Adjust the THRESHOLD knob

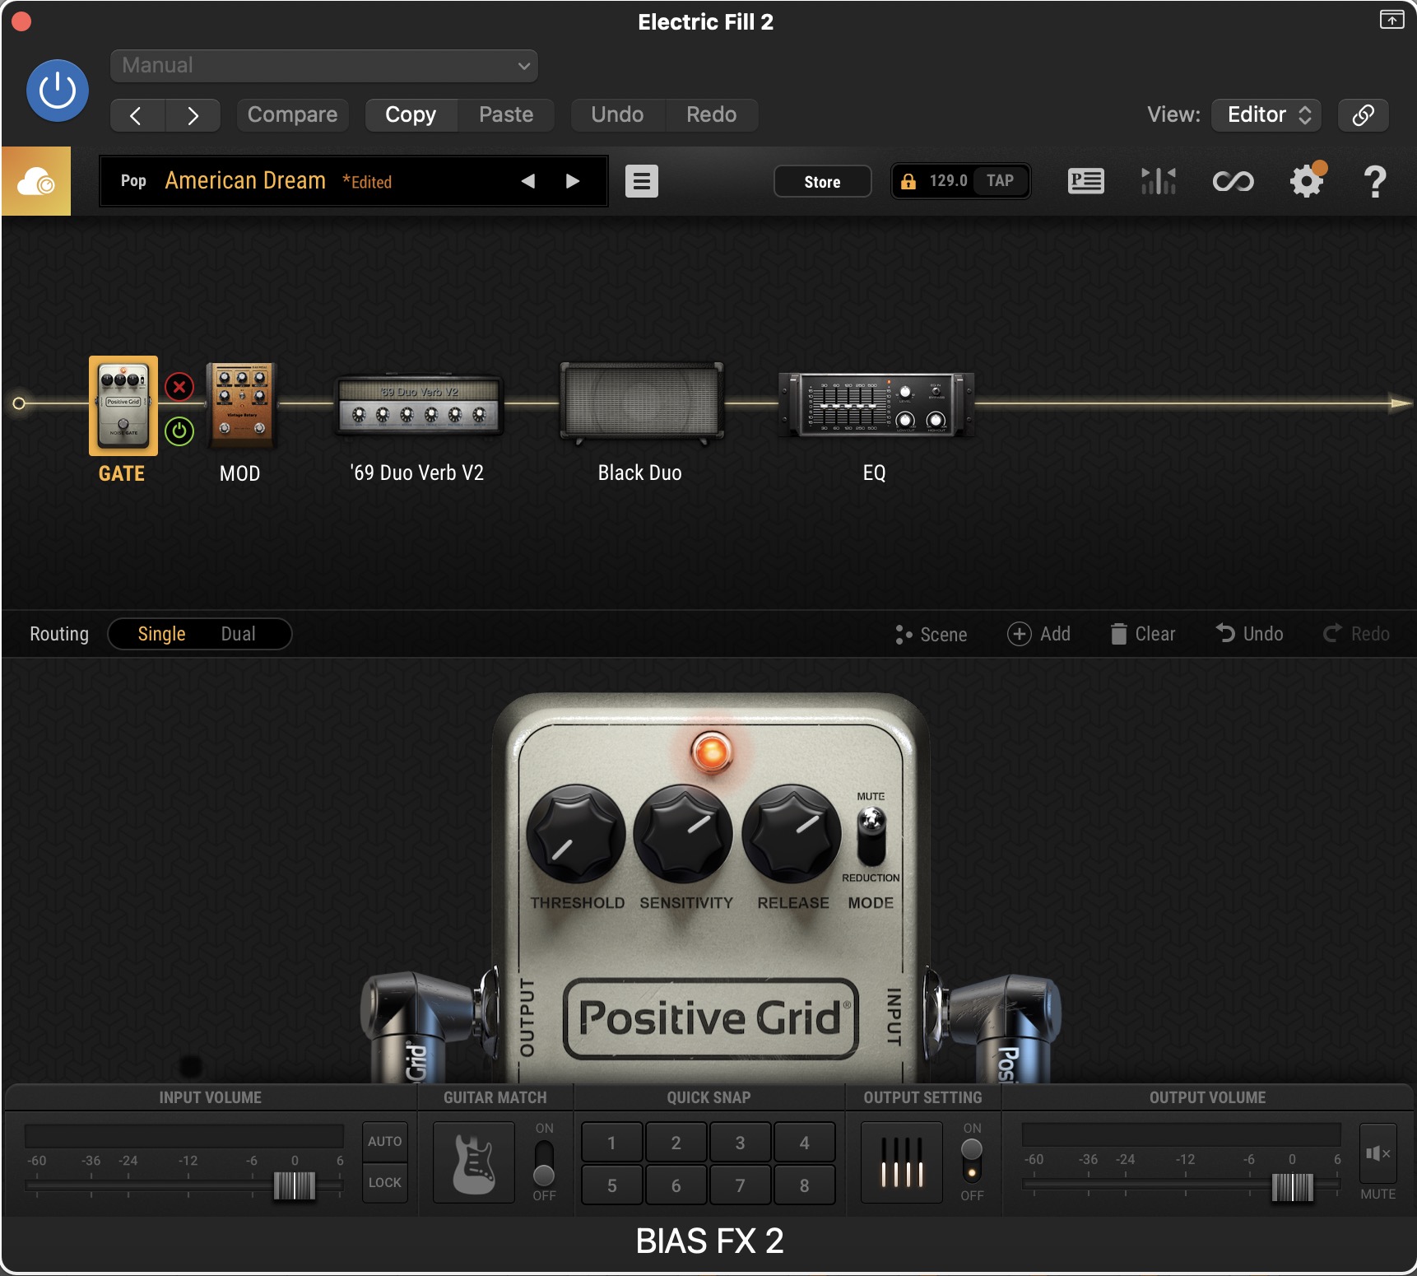tap(576, 834)
